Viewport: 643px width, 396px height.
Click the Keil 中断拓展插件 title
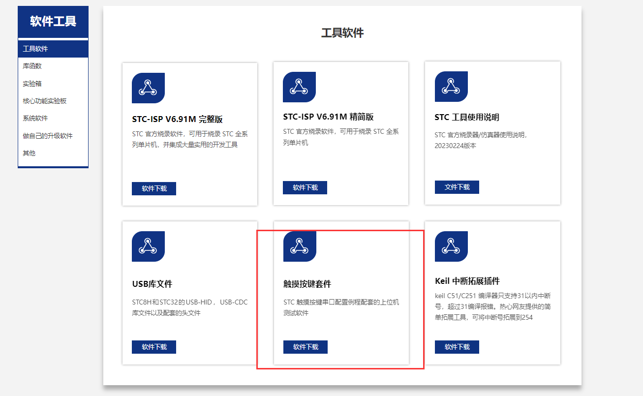point(467,281)
